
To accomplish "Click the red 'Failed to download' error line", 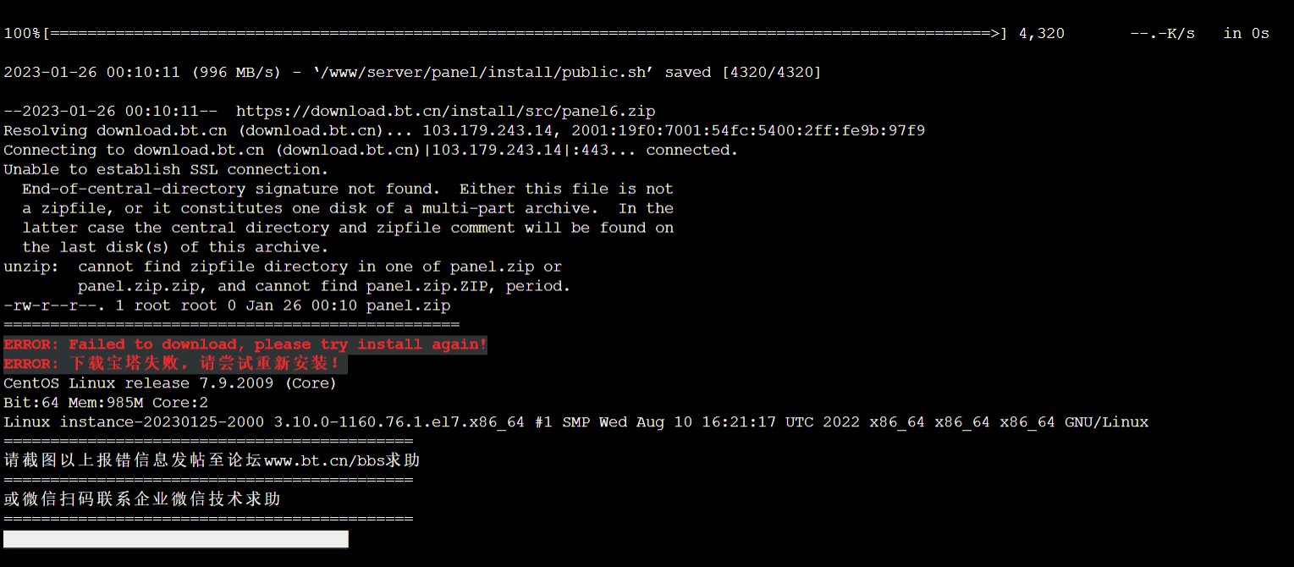I will [245, 344].
